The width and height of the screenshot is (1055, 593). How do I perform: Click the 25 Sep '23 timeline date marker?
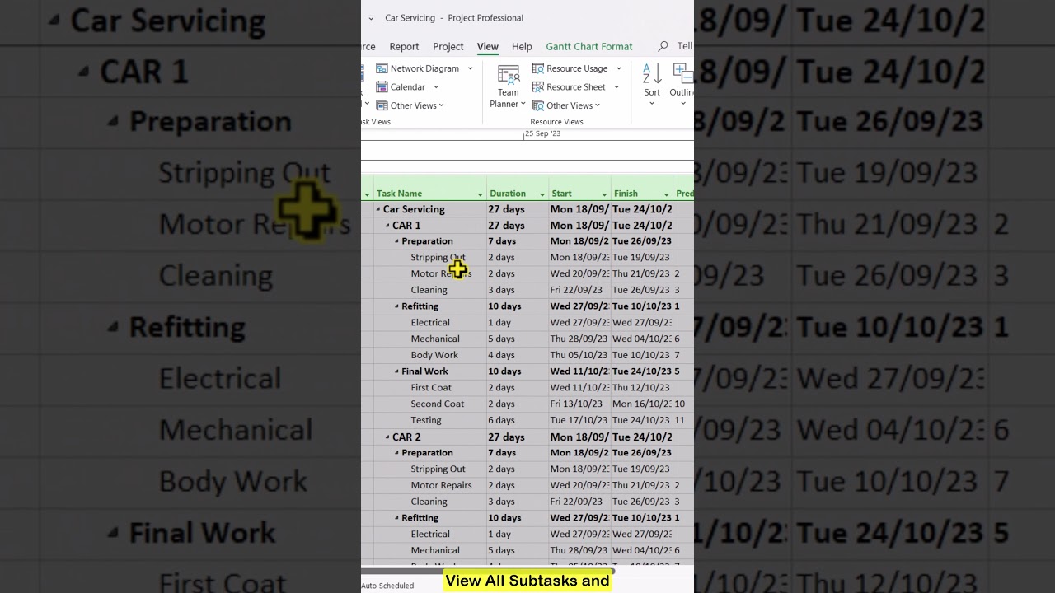point(542,133)
